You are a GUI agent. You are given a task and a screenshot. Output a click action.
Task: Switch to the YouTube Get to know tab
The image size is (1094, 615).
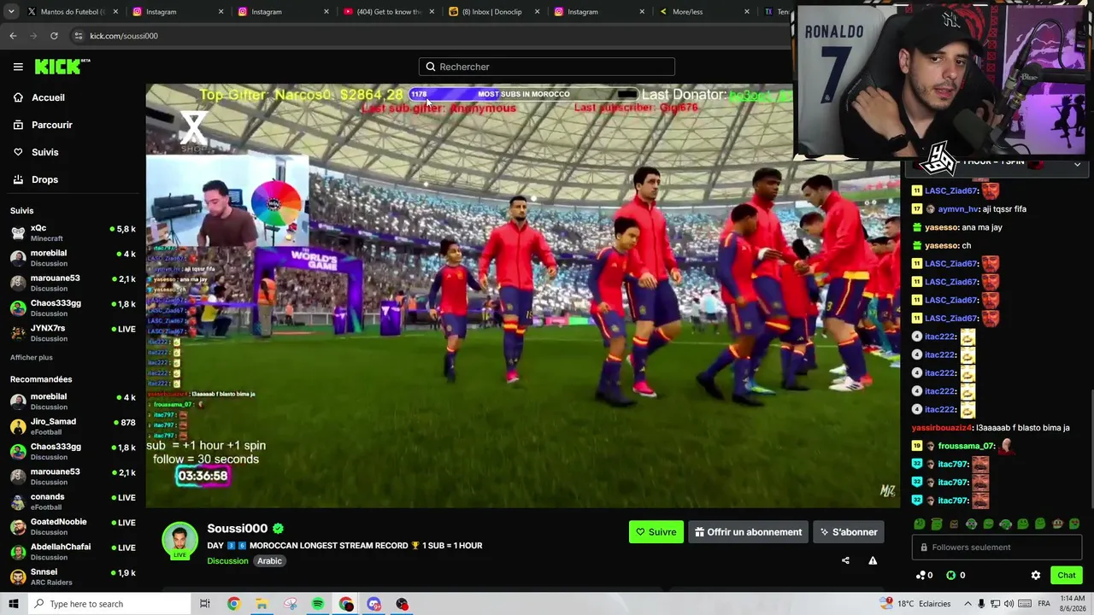click(x=389, y=12)
